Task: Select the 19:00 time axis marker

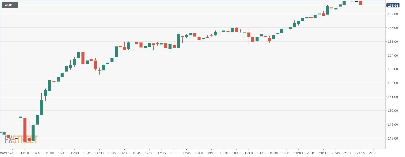Action: [x=249, y=153]
